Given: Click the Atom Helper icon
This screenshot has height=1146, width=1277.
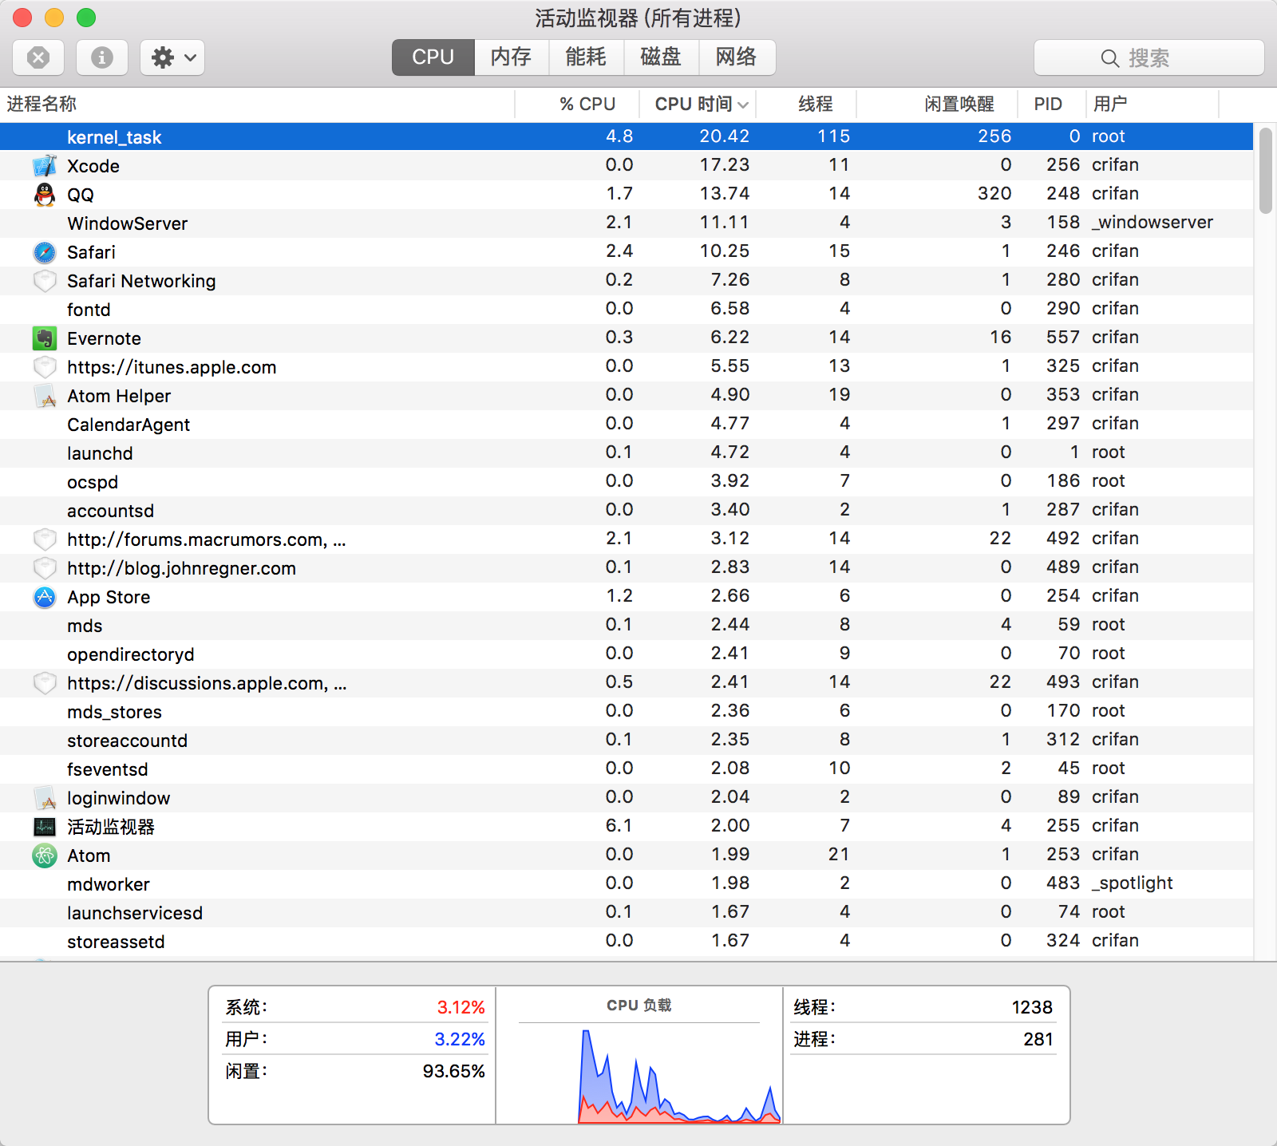Looking at the screenshot, I should (45, 396).
